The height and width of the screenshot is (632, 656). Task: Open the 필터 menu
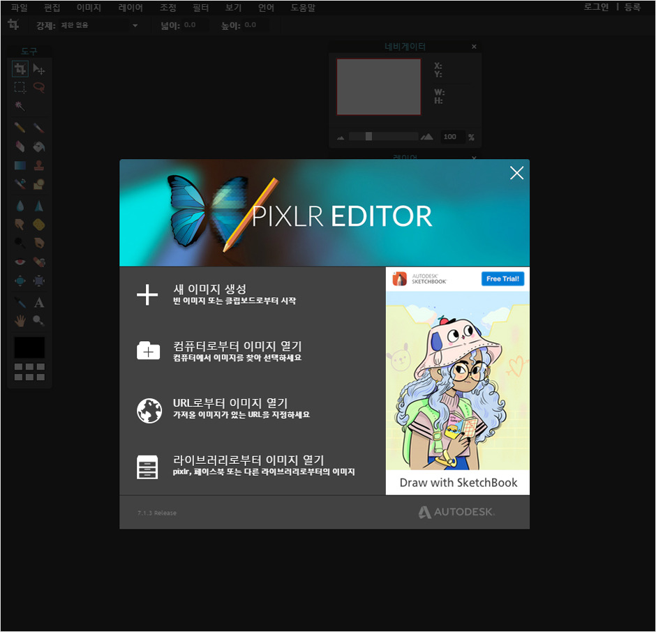pos(200,8)
